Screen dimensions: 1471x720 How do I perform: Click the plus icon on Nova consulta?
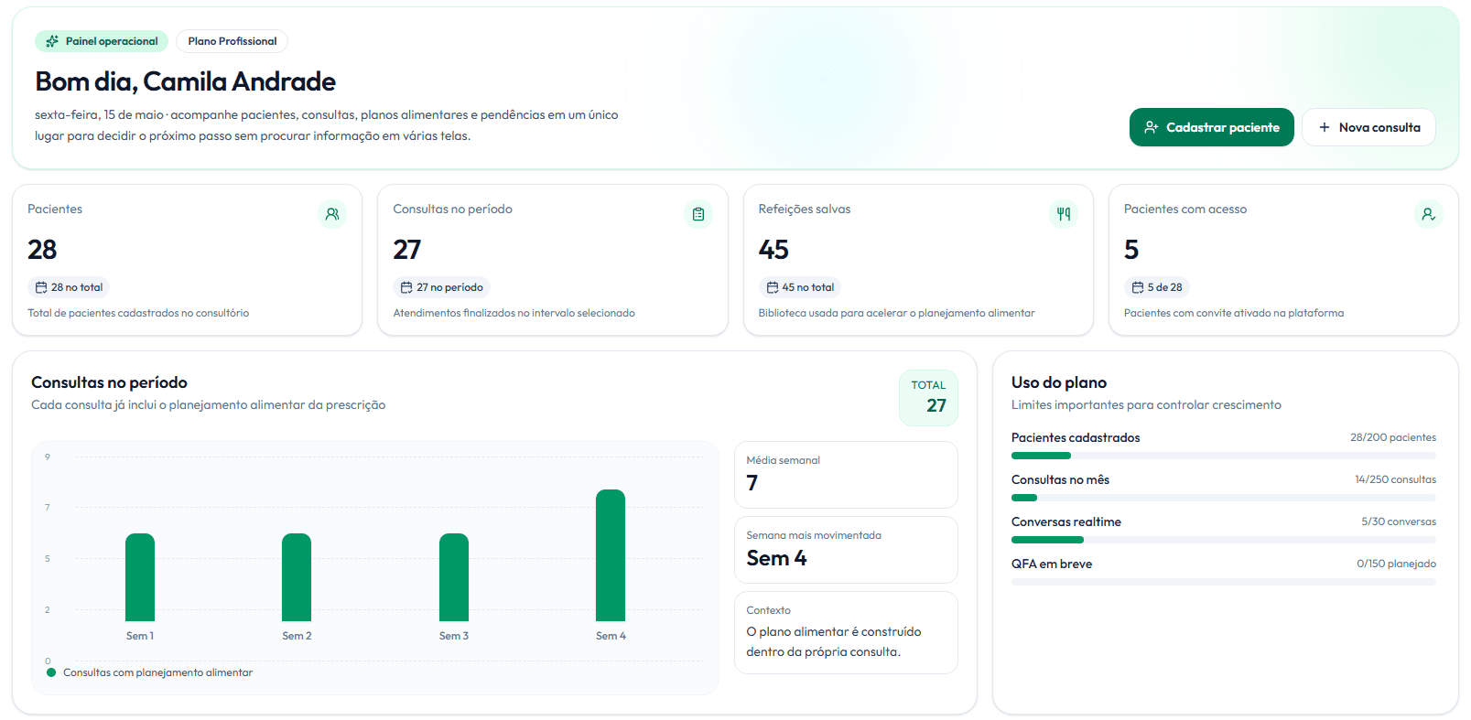pos(1324,127)
